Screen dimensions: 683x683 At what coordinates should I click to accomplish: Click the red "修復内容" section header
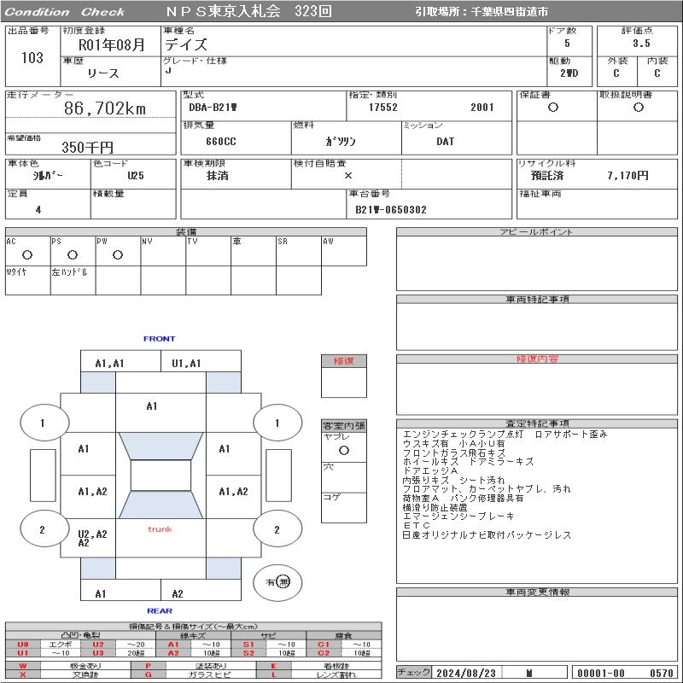tap(537, 359)
